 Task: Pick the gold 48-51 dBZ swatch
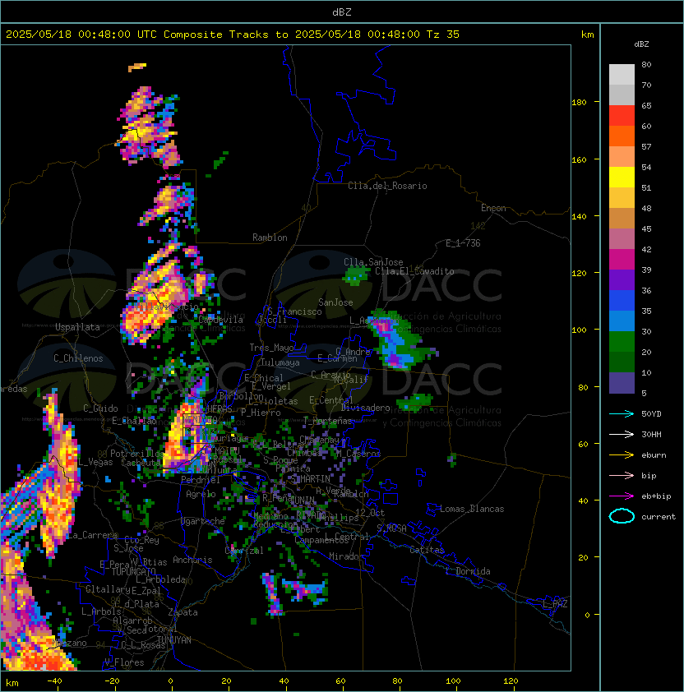(622, 198)
